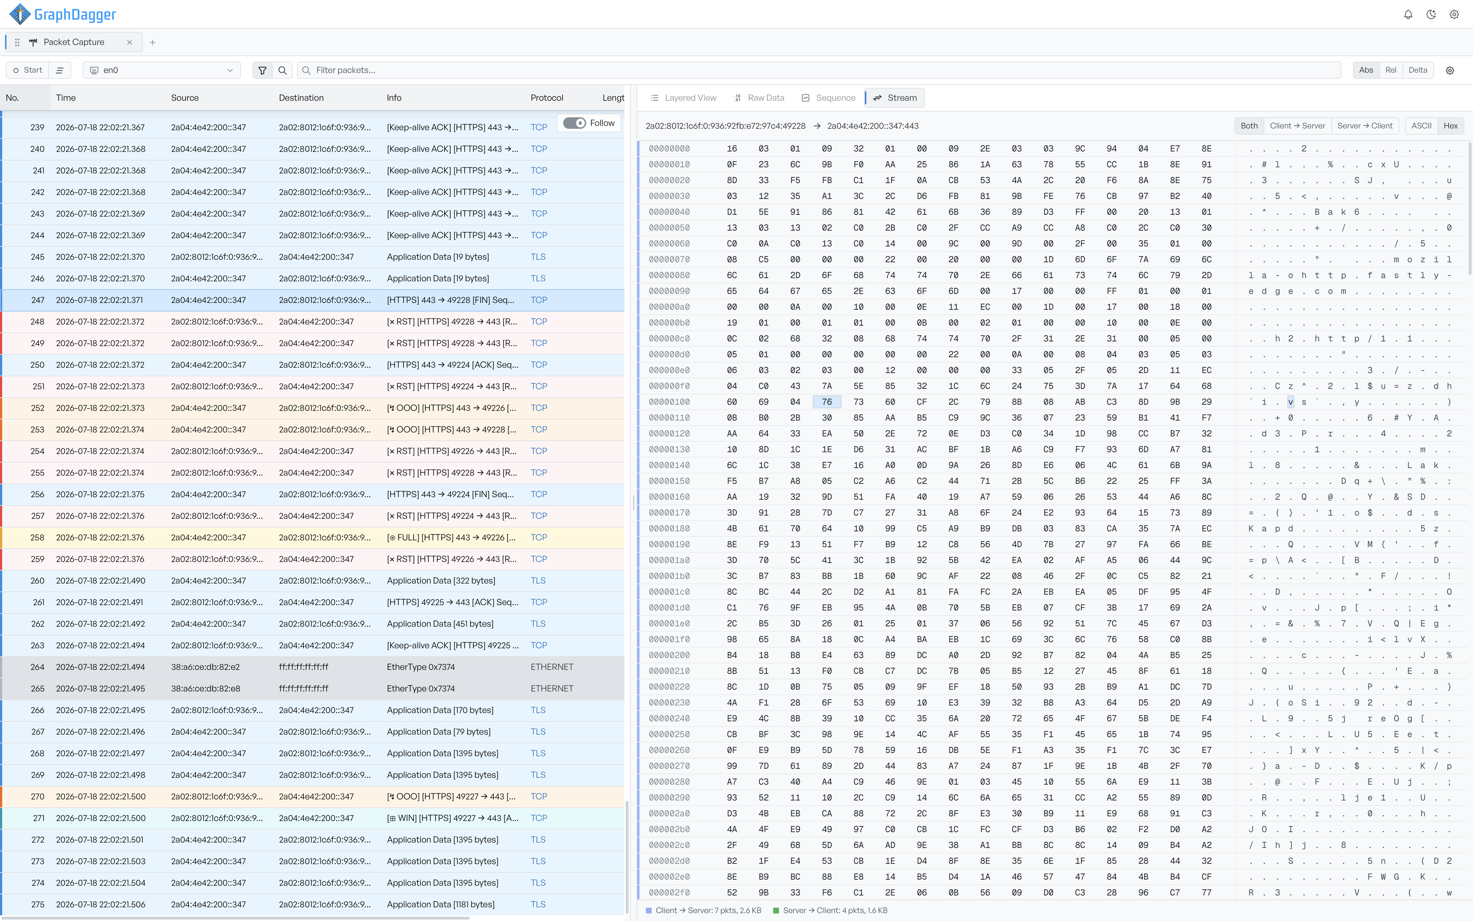Screen dimensions: 1473x921
Task: Click the stream endpoint address header 49228
Action: (x=726, y=126)
